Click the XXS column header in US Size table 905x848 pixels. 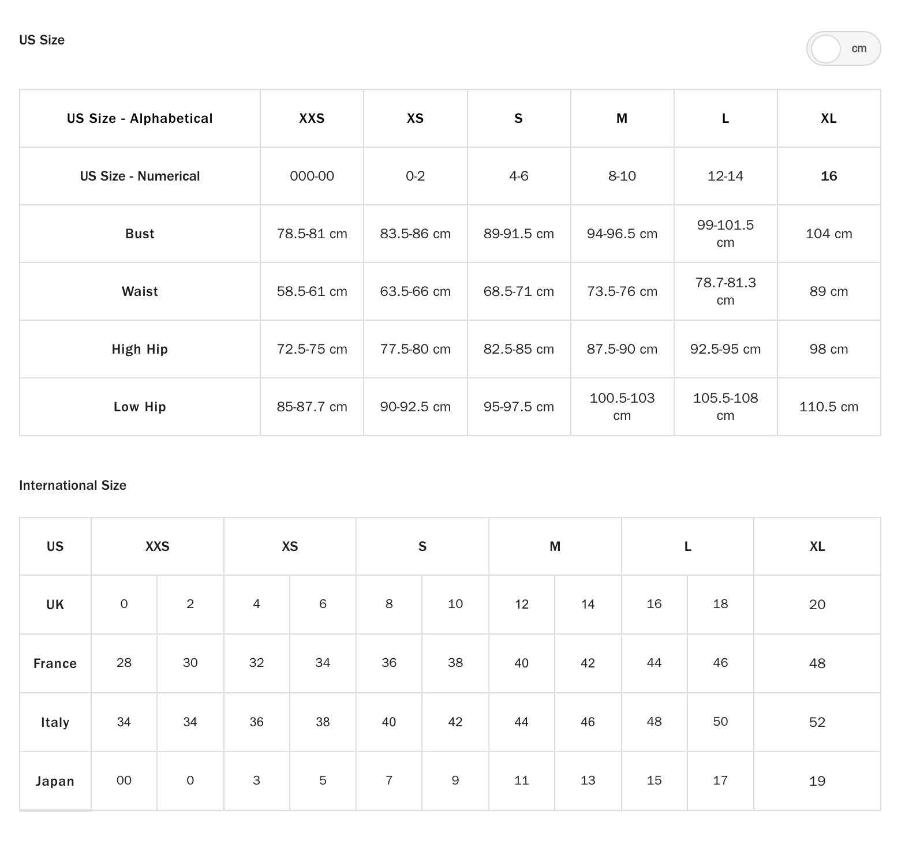pyautogui.click(x=312, y=118)
